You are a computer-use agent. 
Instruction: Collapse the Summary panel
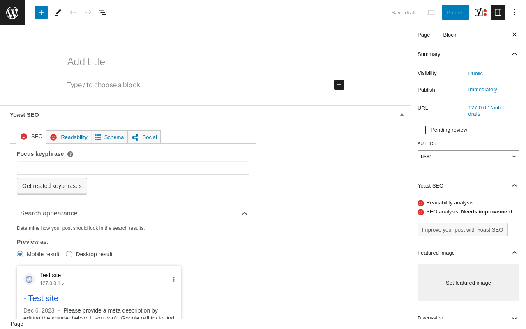[x=514, y=54]
